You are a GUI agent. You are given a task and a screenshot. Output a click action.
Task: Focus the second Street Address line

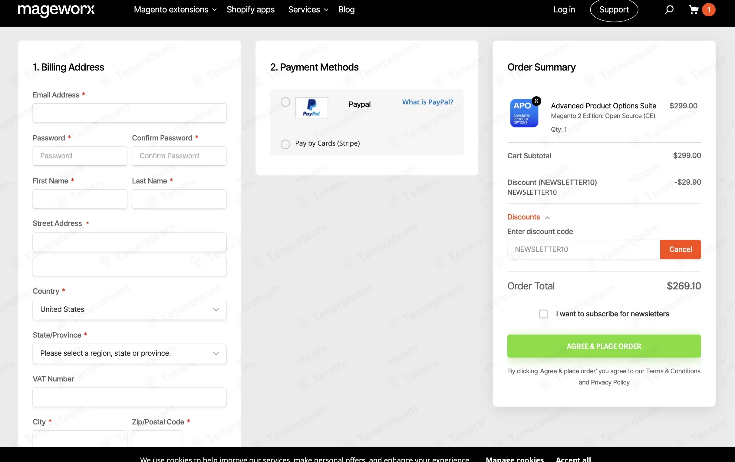[x=130, y=267]
